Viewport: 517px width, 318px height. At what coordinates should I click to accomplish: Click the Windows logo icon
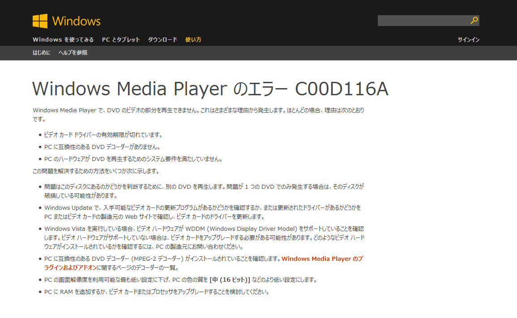40,21
